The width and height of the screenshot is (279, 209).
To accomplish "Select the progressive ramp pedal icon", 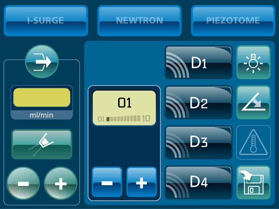I will (x=253, y=102).
